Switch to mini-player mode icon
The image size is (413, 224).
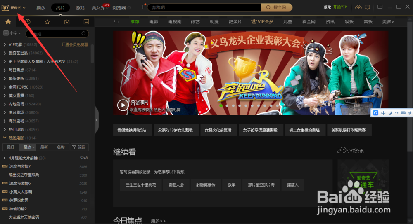coord(380,7)
